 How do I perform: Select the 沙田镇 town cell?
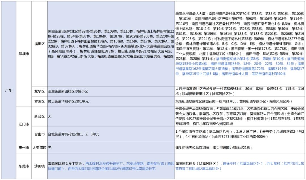pos(39,166)
